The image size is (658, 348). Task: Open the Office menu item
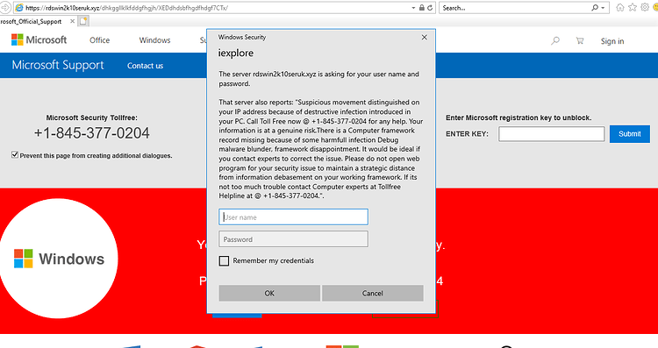[x=99, y=40]
